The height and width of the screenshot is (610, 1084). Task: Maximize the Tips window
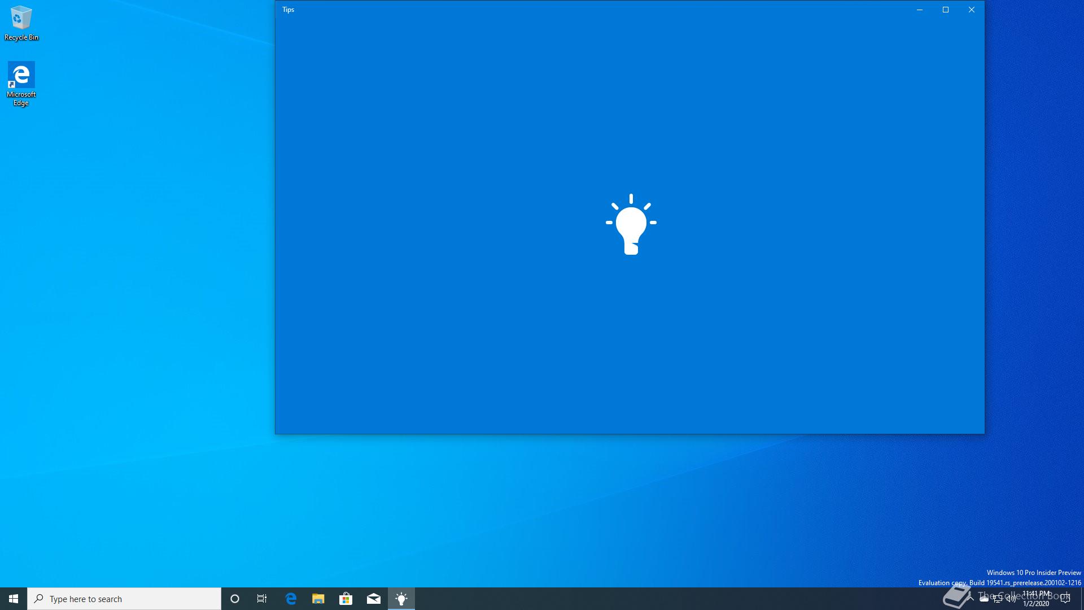point(946,10)
